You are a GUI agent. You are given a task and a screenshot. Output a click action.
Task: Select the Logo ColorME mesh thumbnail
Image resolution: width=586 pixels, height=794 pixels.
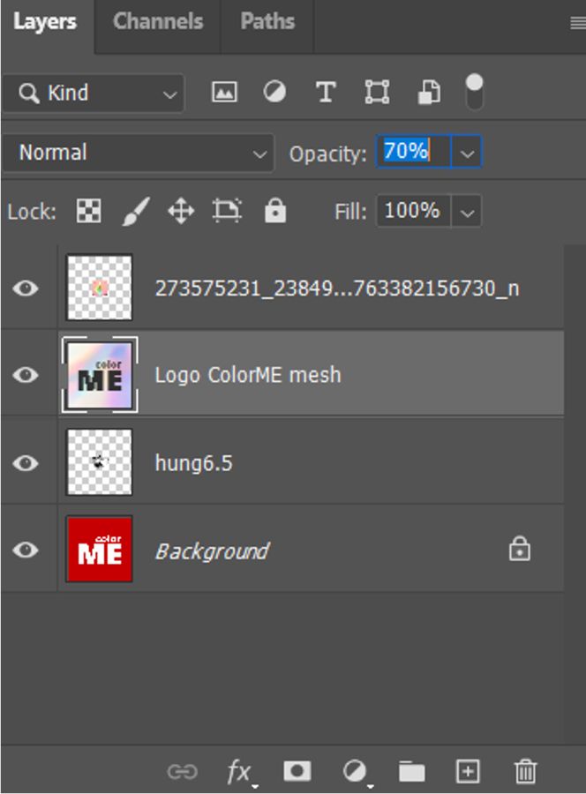coord(100,375)
